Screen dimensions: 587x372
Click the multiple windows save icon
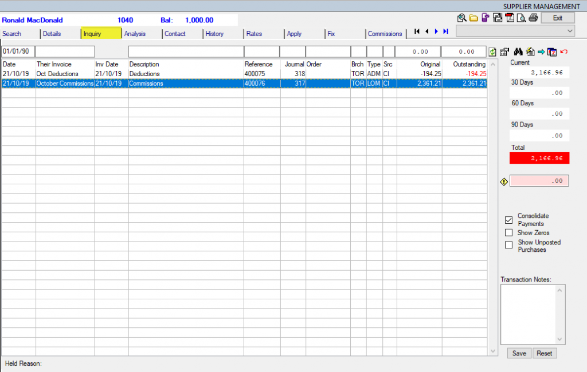click(x=498, y=18)
